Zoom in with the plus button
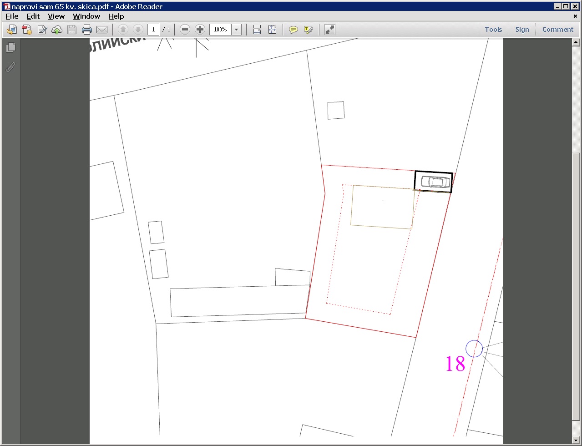 coord(200,30)
